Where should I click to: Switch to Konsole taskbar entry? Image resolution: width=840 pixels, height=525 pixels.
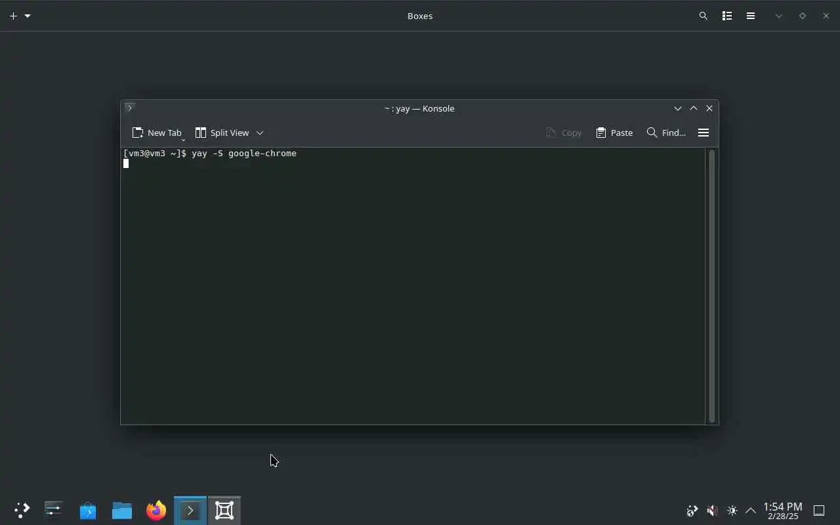pyautogui.click(x=190, y=510)
